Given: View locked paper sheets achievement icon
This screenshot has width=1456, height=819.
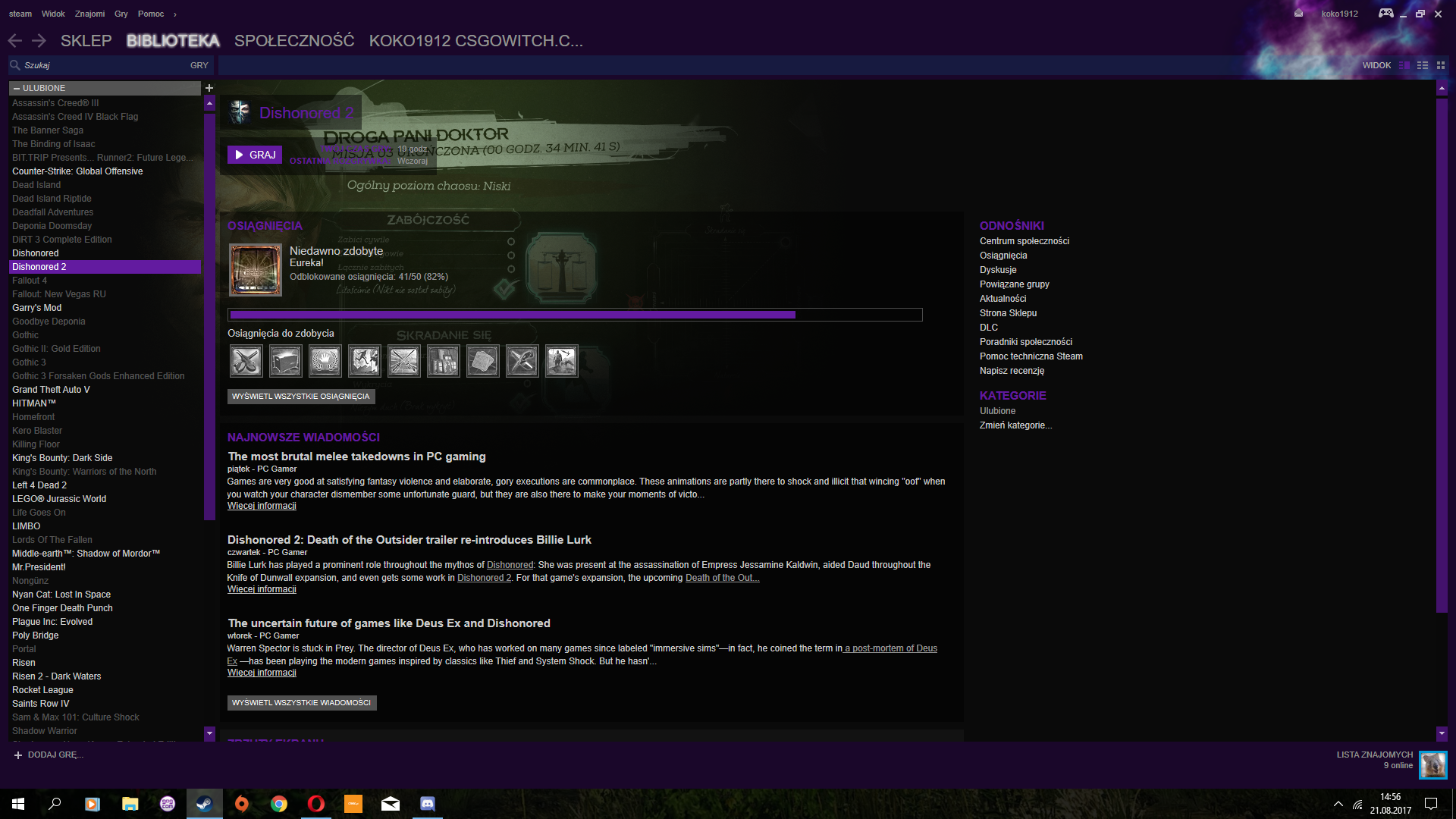Looking at the screenshot, I should tap(482, 361).
